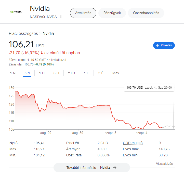Click the Nvidia logo icon
This screenshot has height=176, width=184.
[16, 12]
